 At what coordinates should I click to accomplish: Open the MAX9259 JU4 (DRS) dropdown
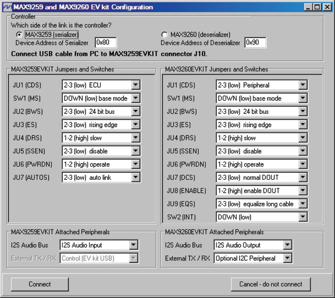point(101,138)
